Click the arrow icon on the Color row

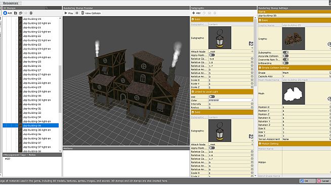[x=252, y=100]
